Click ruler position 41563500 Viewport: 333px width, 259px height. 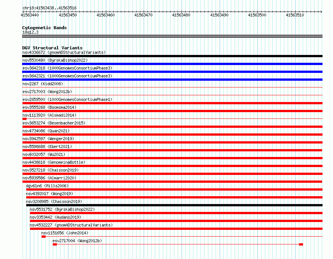click(x=257, y=15)
